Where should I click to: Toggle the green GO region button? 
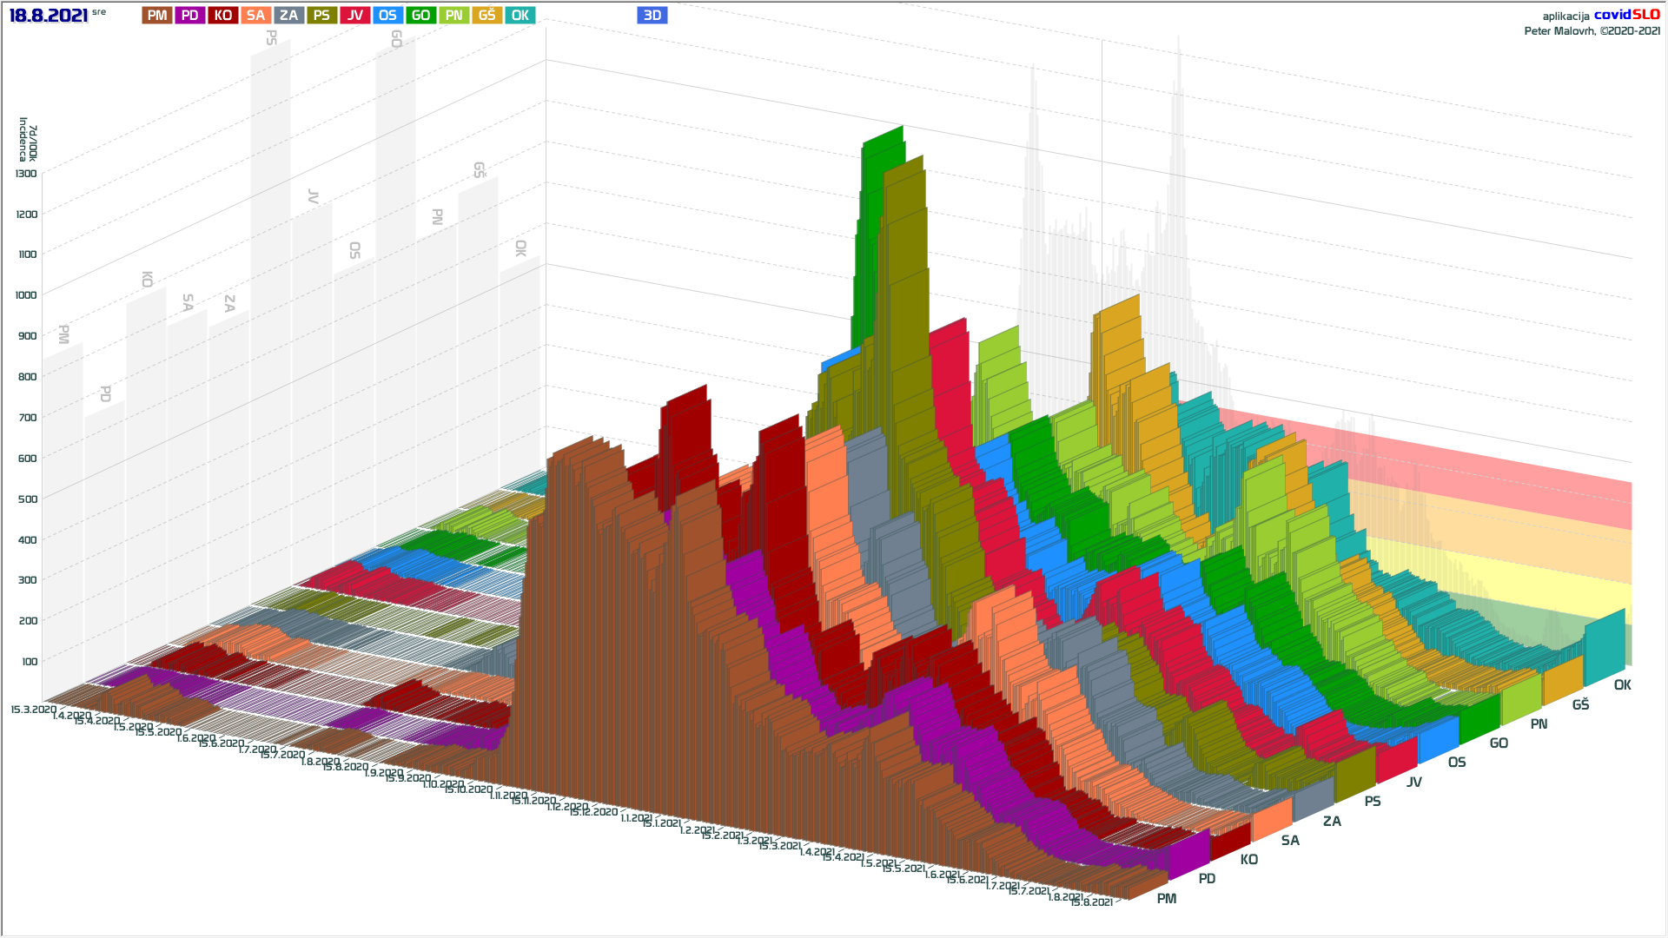point(421,16)
